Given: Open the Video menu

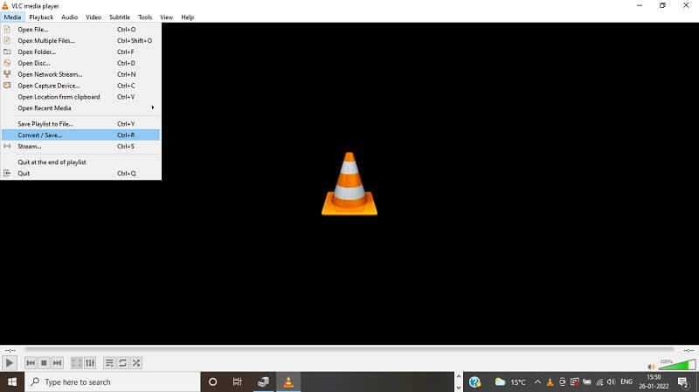Looking at the screenshot, I should [x=93, y=17].
